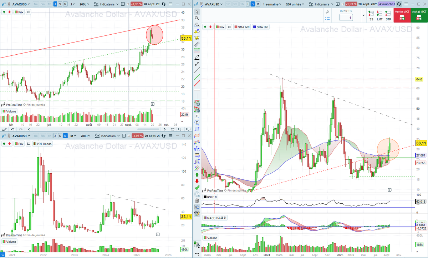
Task: Click the MACD (12 26 9) indicator label
Action: (214, 218)
